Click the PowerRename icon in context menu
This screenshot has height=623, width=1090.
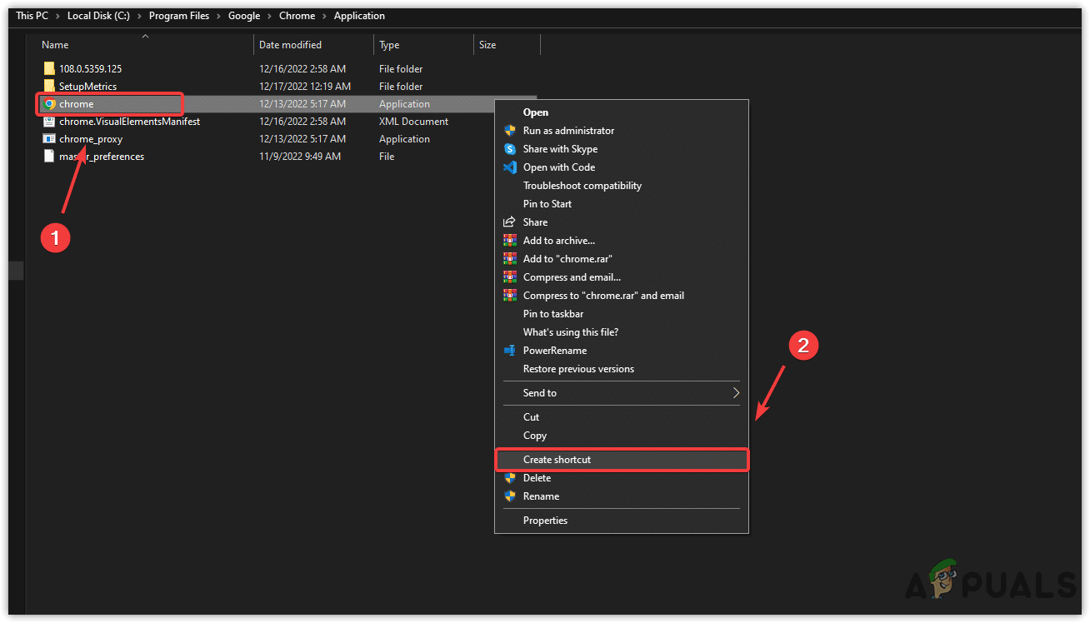coord(510,351)
